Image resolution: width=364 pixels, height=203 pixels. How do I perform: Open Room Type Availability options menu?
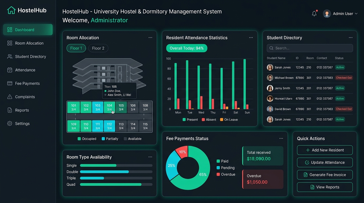coord(150,157)
